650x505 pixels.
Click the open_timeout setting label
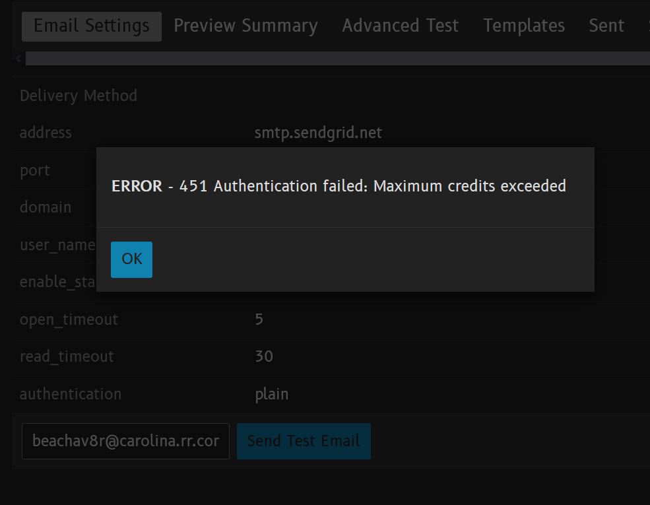pyautogui.click(x=69, y=320)
